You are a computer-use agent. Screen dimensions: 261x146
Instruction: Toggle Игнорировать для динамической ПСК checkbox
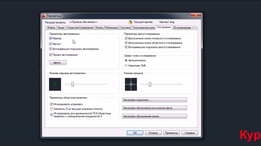[51, 114]
